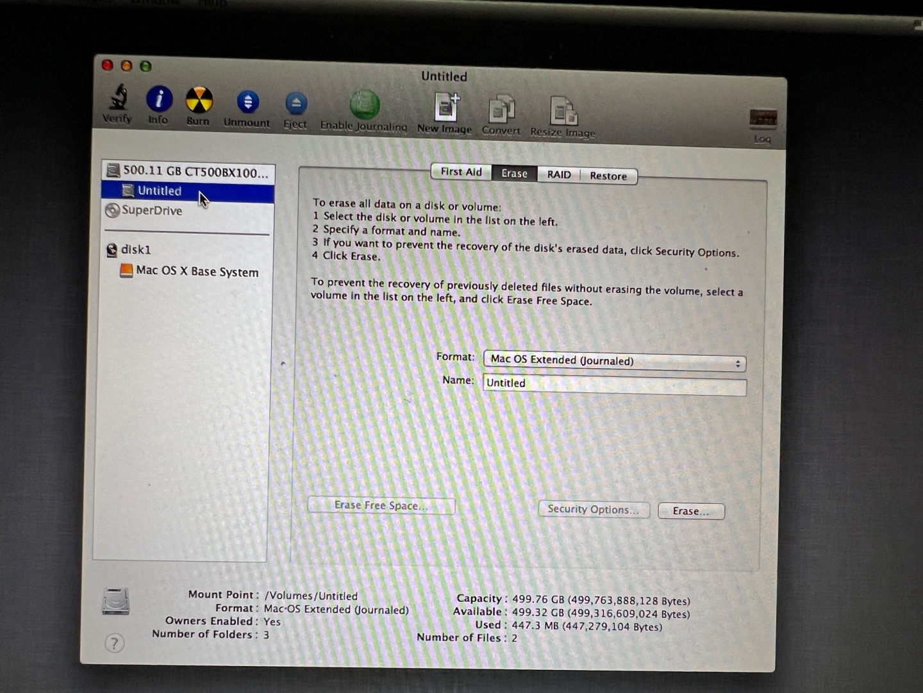This screenshot has height=693, width=923.
Task: Click the Resize Image toolbar icon
Action: click(x=564, y=111)
